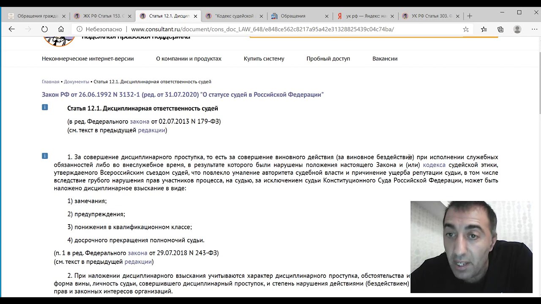Open the browser profile avatar
Screen dimensions: 541x304
click(517, 29)
